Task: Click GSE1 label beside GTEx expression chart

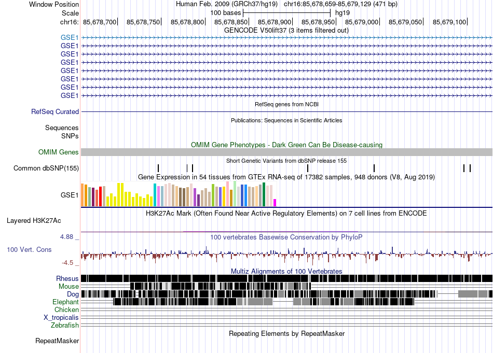Action: click(x=70, y=195)
